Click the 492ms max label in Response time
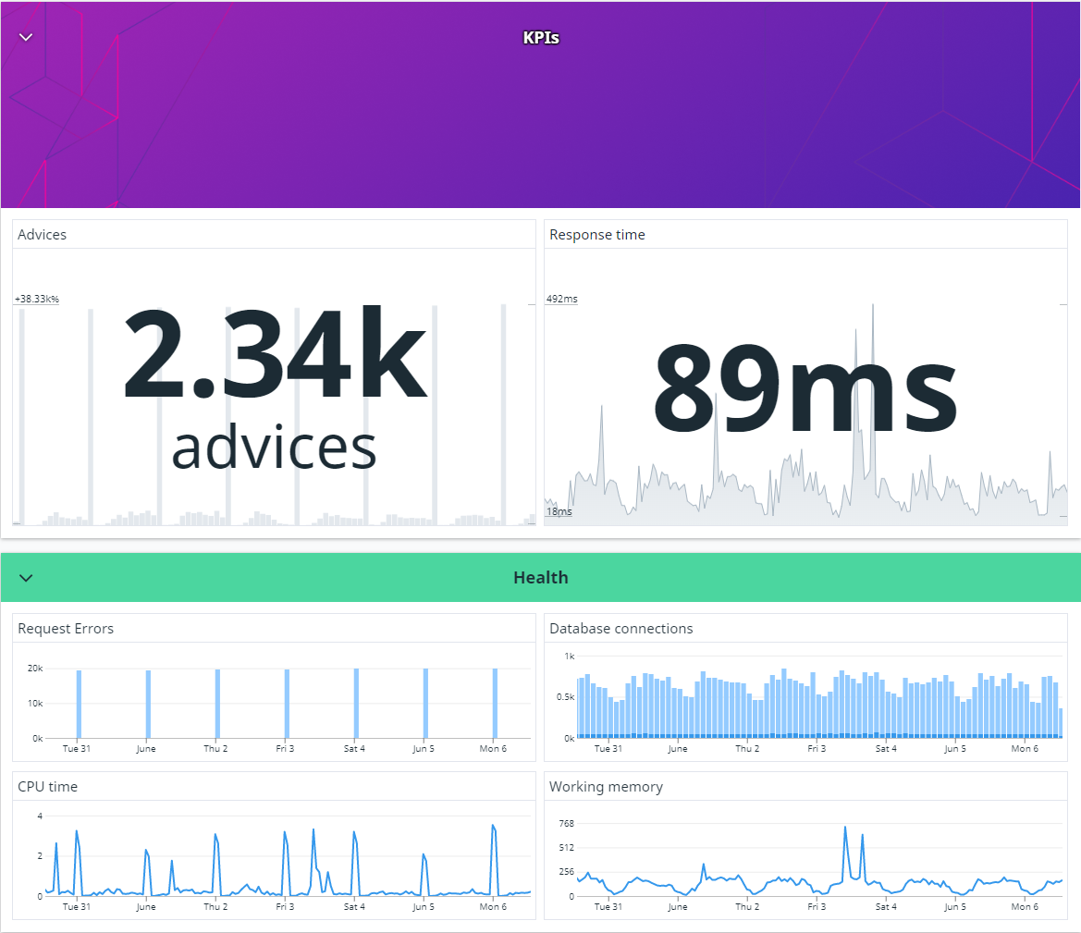The image size is (1081, 933). pos(562,299)
